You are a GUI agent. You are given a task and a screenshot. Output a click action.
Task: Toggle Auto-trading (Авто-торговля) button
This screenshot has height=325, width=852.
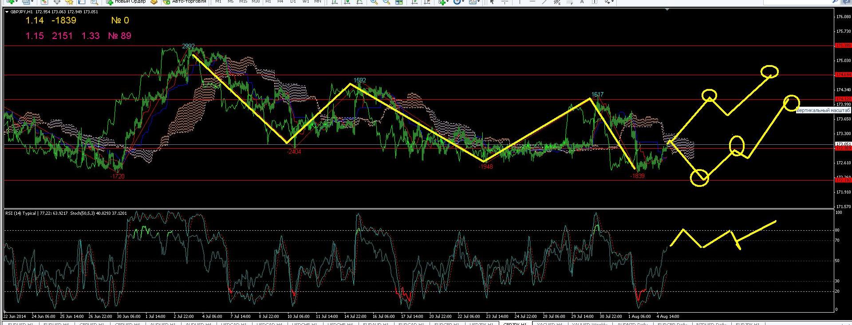click(185, 2)
